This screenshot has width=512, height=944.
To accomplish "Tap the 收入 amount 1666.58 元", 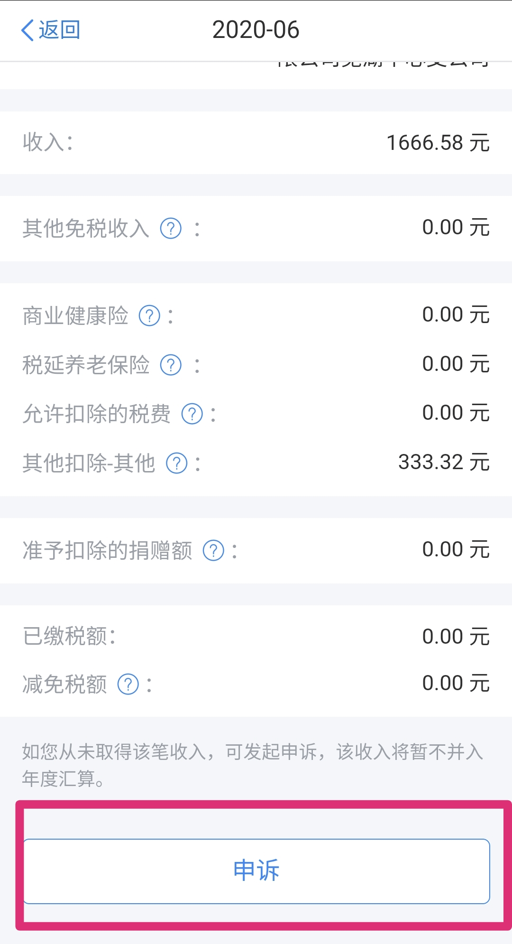I will click(x=438, y=143).
